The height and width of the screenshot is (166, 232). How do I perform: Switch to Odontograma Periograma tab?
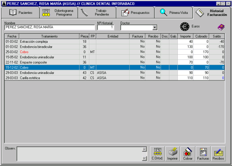point(59,13)
